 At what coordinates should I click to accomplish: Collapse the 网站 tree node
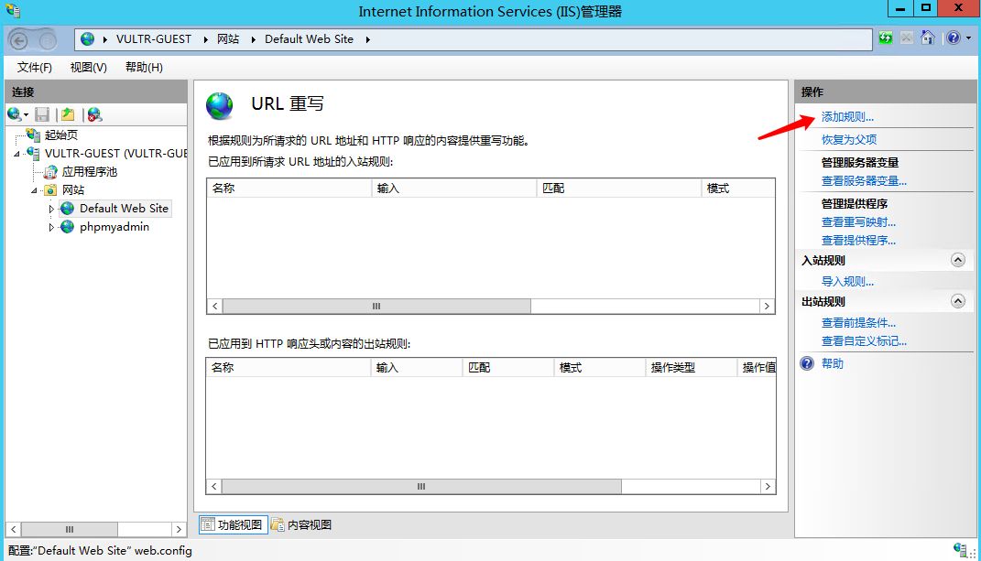click(x=35, y=190)
